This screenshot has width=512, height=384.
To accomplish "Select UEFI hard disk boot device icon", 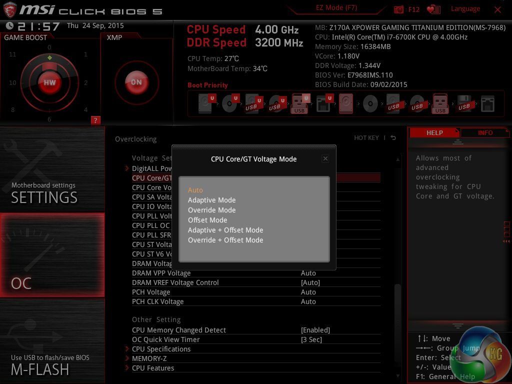I will tap(207, 103).
